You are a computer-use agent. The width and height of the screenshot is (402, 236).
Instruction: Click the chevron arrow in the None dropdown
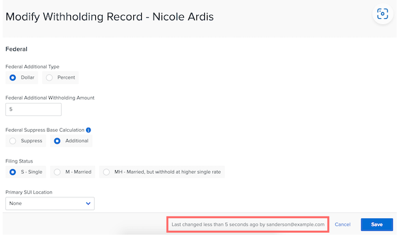pos(88,203)
